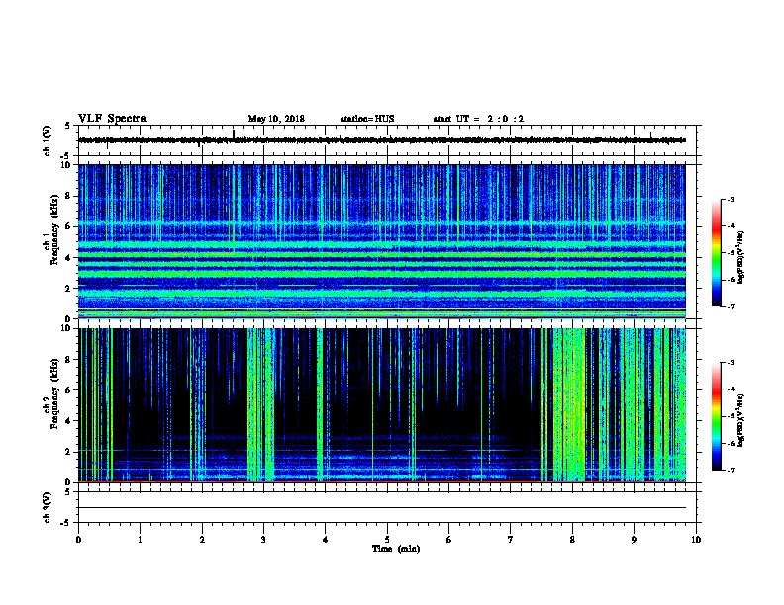This screenshot has height=605, width=784.
Task: Click the flat ch.3 voltage trace panel
Action: [387, 507]
